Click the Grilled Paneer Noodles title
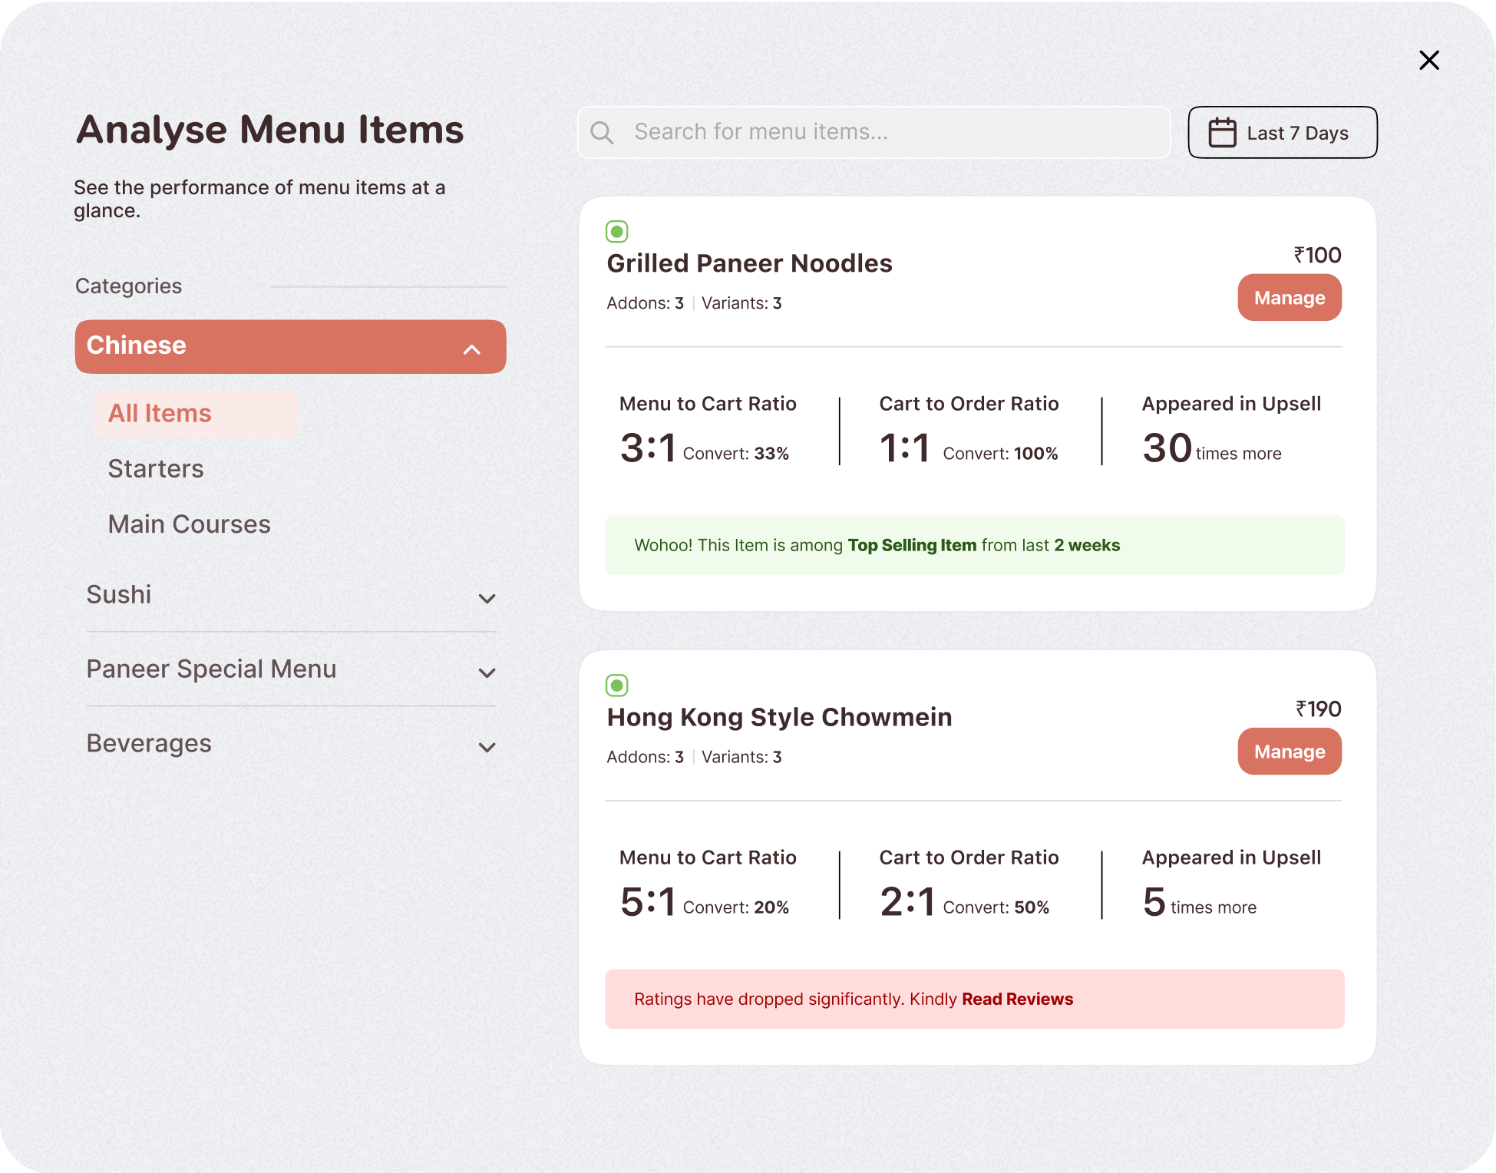 point(749,263)
